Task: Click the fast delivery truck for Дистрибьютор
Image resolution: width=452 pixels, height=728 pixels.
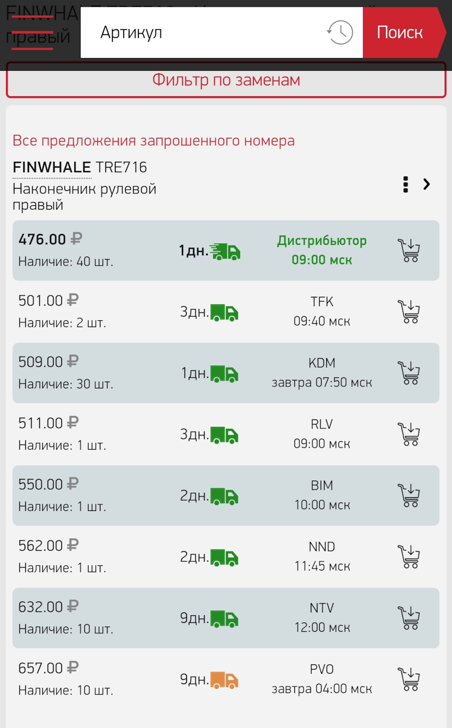Action: coord(225,252)
